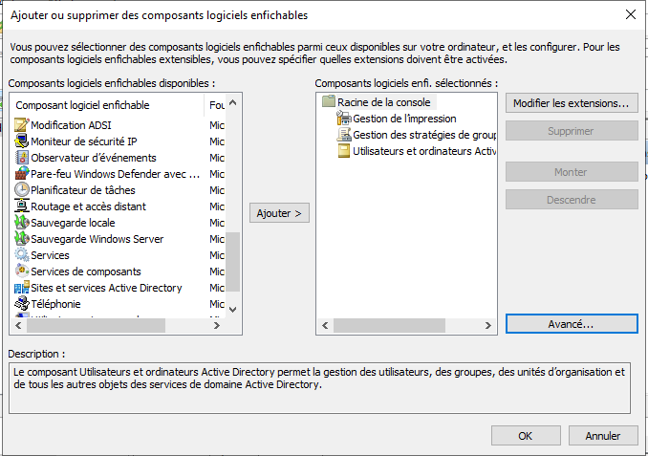Click the Sites et services Active Directory icon
This screenshot has height=456, width=648.
[x=22, y=288]
